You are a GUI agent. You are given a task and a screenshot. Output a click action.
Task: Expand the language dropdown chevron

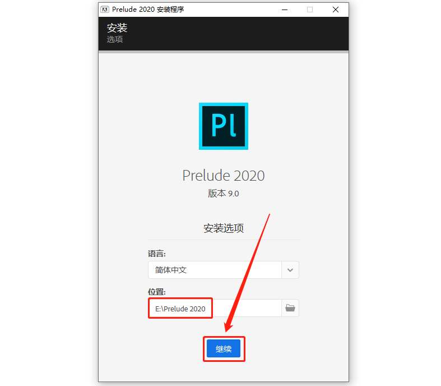290,270
